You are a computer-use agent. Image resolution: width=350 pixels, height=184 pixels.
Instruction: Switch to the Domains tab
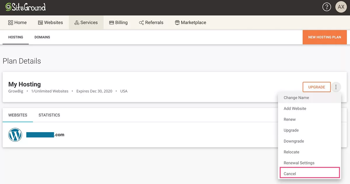[42, 37]
